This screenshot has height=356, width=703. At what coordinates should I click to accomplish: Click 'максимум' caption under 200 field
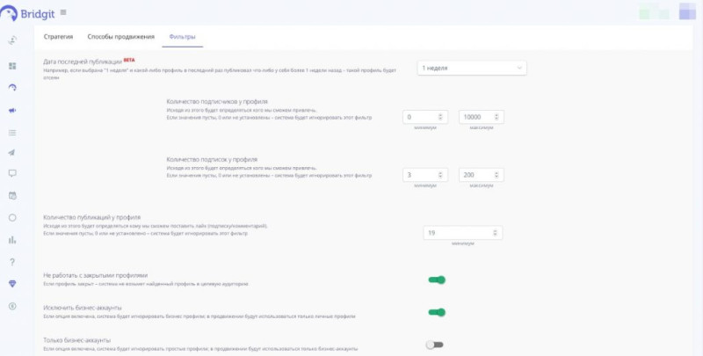coord(482,185)
